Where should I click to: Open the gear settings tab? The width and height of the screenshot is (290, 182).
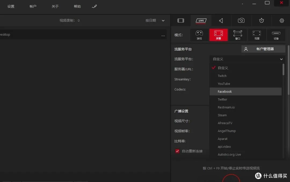click(281, 20)
